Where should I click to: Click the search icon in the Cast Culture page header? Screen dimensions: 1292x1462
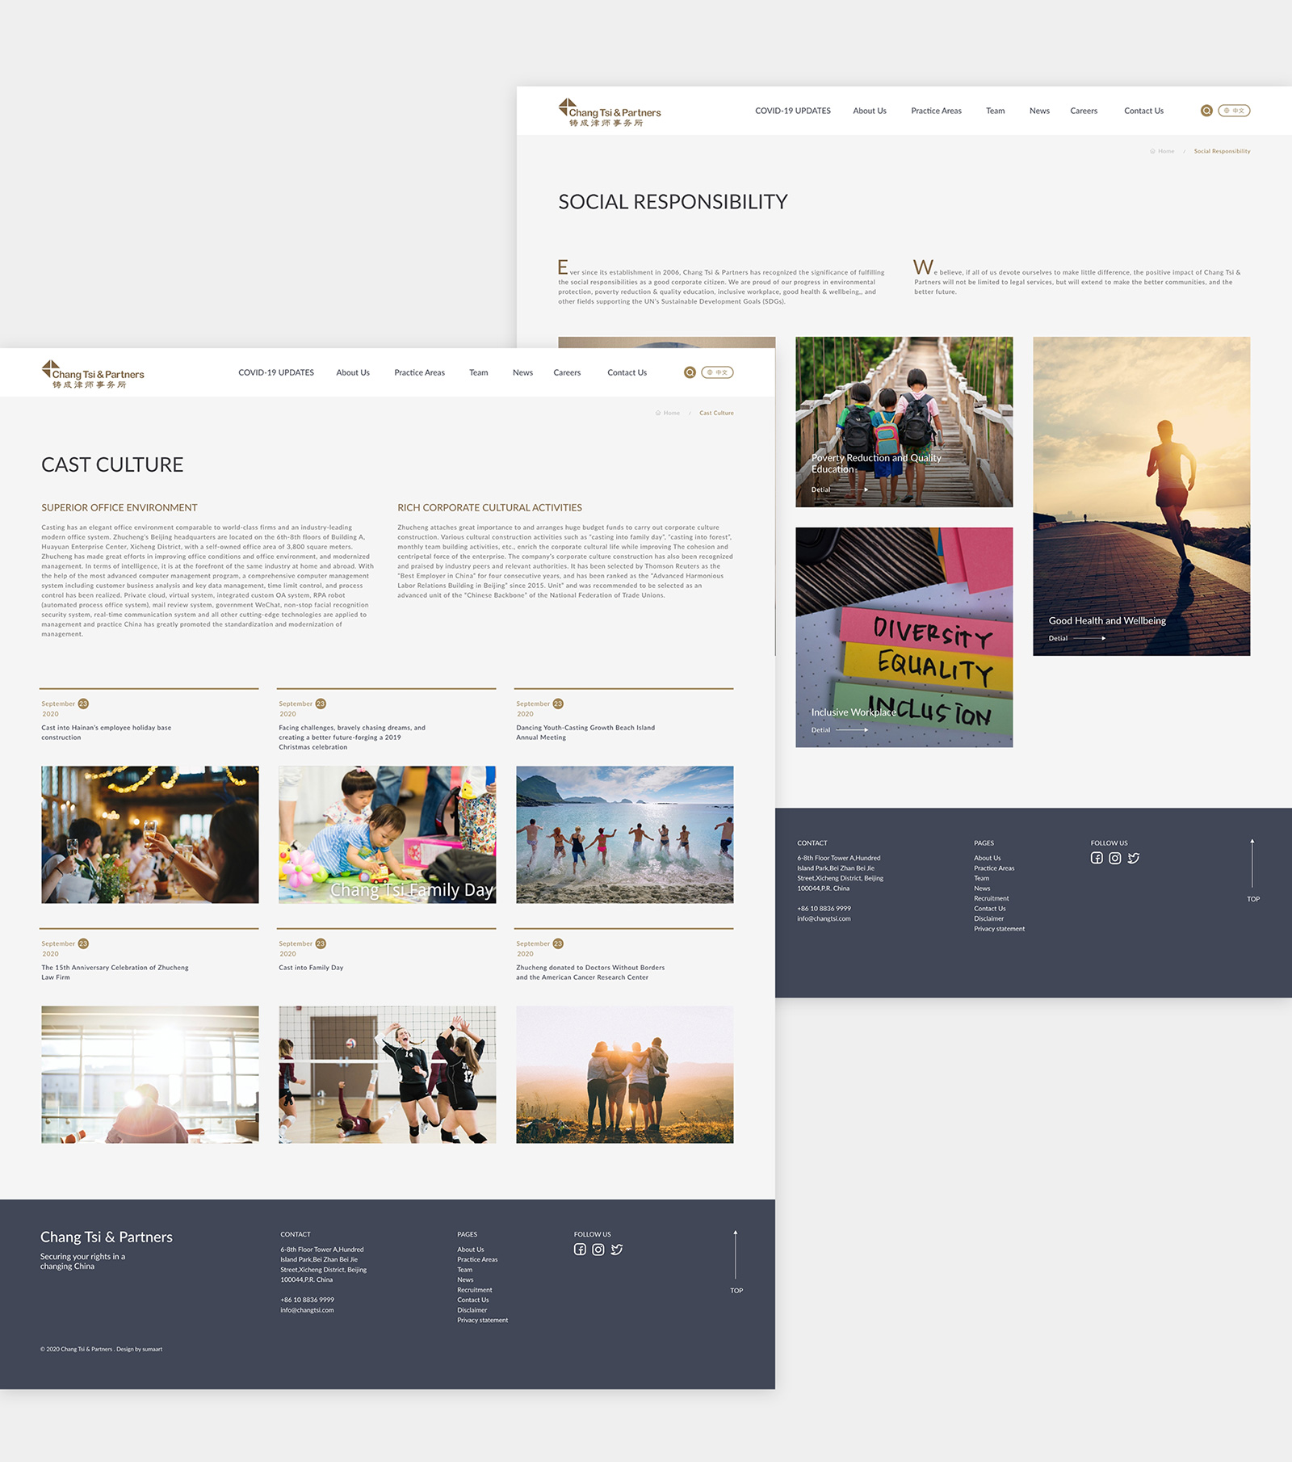[x=690, y=372]
